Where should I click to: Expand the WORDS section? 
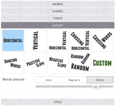pyautogui.click(x=58, y=4)
